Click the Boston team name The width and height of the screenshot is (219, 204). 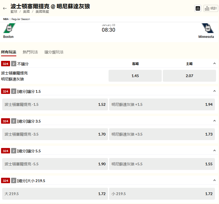pyautogui.click(x=8, y=37)
